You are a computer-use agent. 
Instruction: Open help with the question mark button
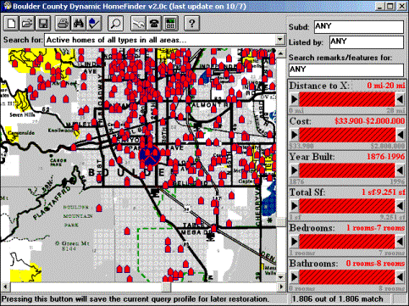[192, 23]
